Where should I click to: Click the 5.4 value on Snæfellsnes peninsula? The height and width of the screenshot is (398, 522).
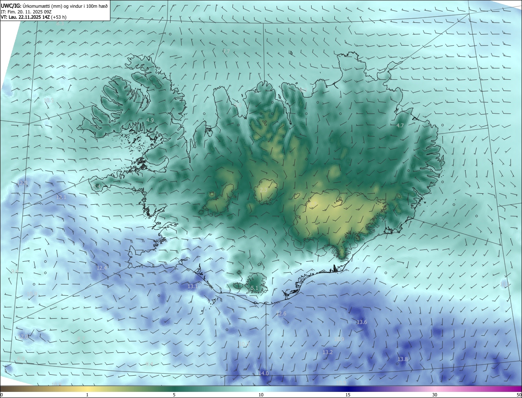point(97,186)
